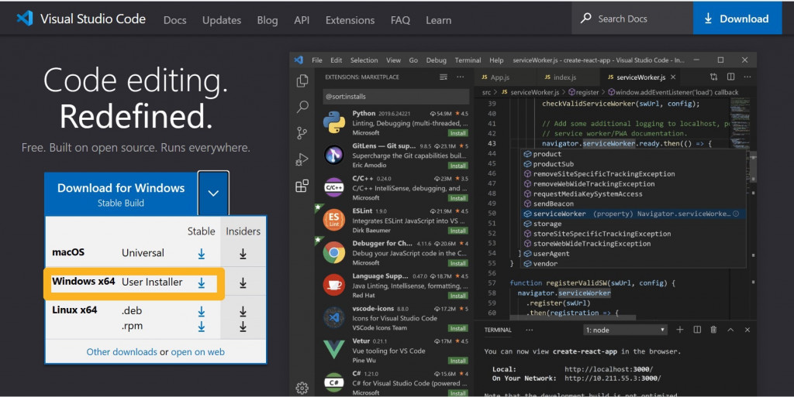Open Explorer files icon in activity bar
The height and width of the screenshot is (397, 794).
click(x=302, y=80)
